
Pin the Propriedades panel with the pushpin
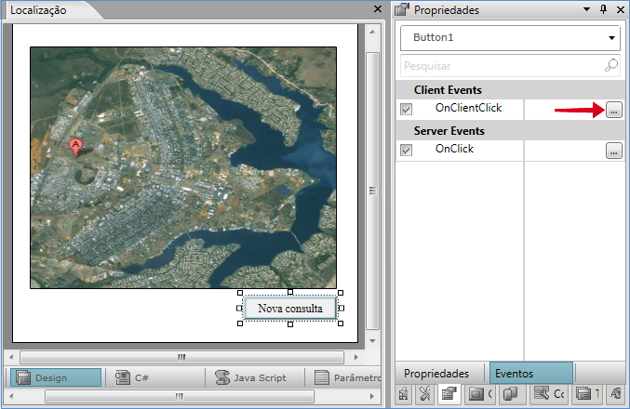(603, 9)
